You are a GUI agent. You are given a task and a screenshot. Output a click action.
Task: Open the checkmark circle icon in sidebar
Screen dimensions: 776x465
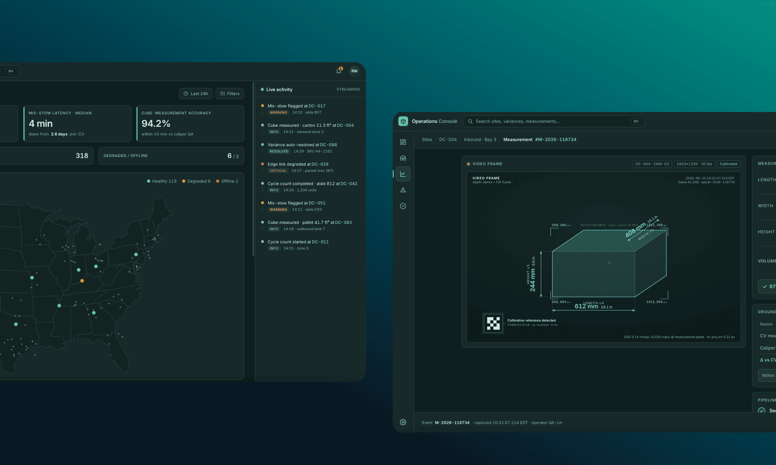click(403, 206)
